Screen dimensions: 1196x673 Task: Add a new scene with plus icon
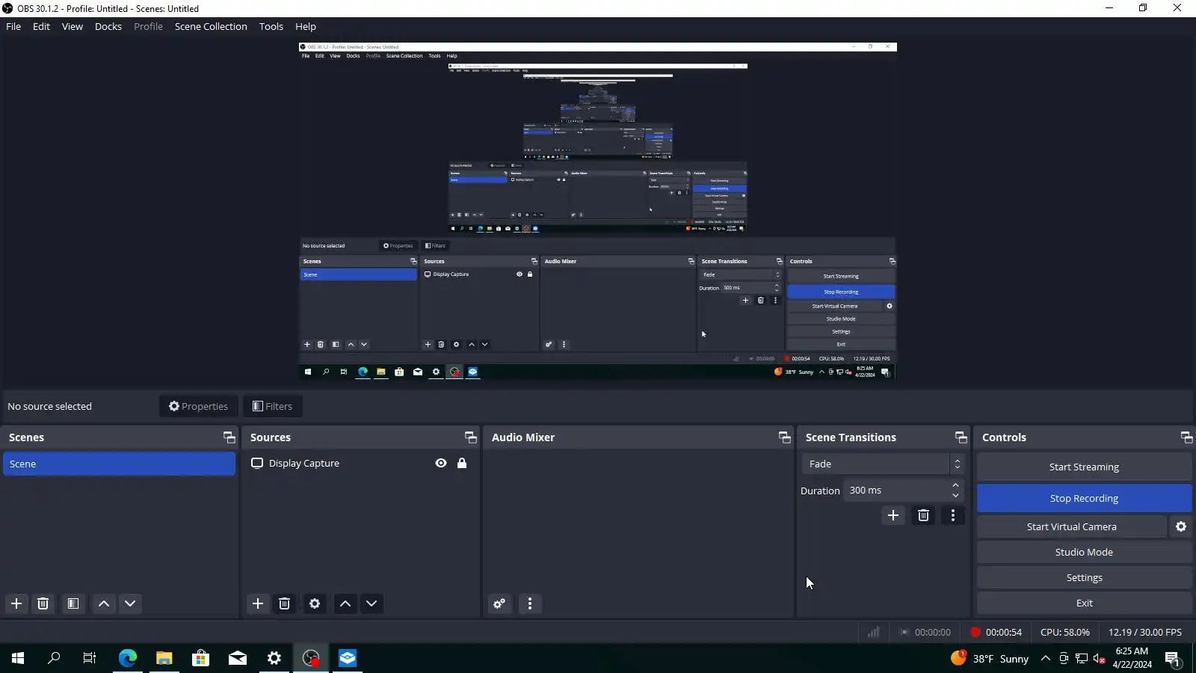click(16, 603)
